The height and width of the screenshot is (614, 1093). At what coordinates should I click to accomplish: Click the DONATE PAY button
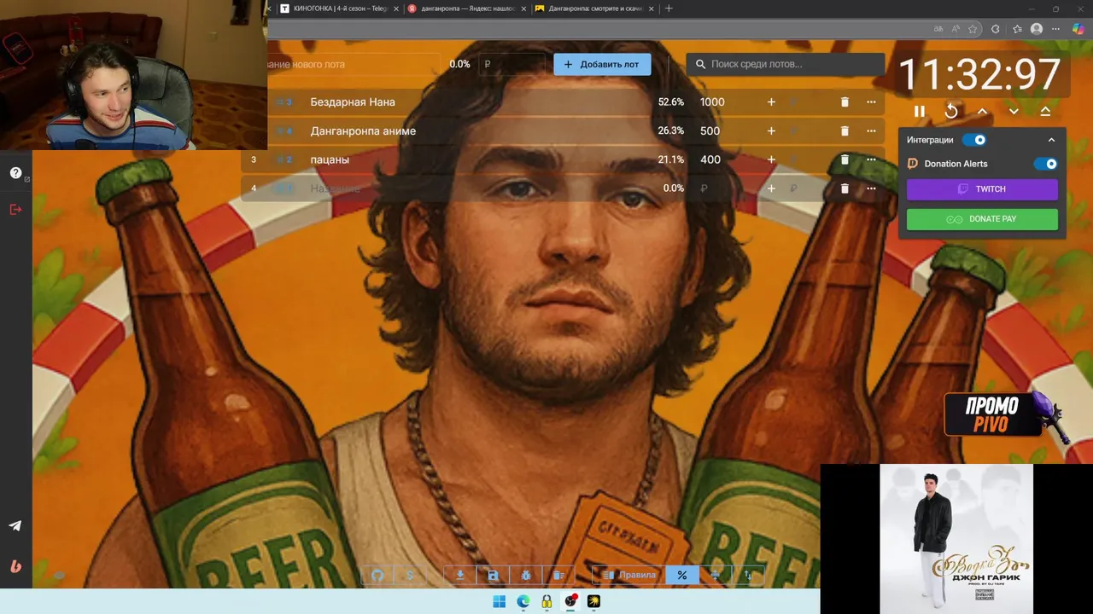[x=982, y=219]
